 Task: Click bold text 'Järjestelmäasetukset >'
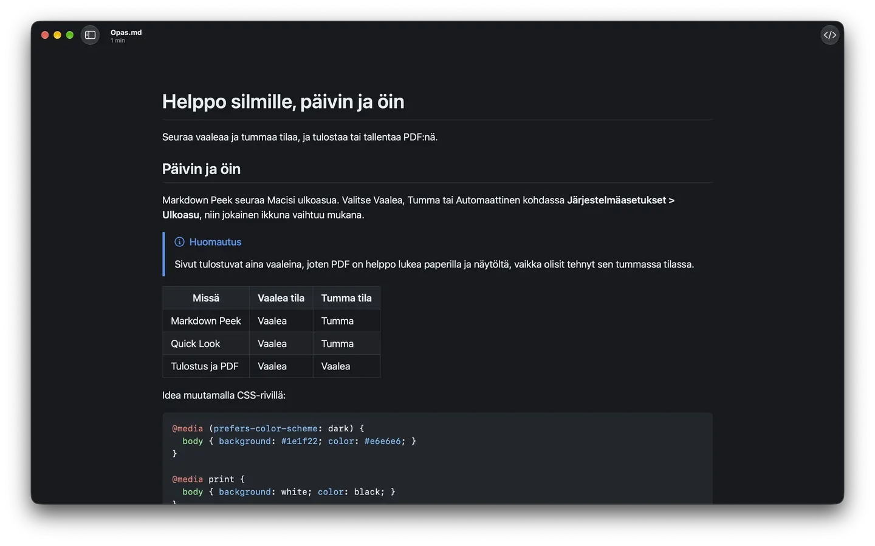click(620, 200)
